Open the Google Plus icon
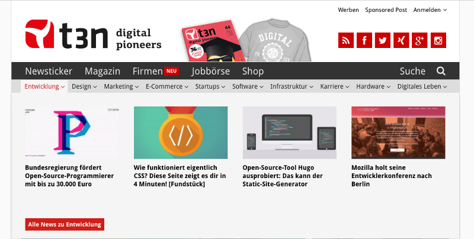The image size is (474, 239). pos(419,40)
